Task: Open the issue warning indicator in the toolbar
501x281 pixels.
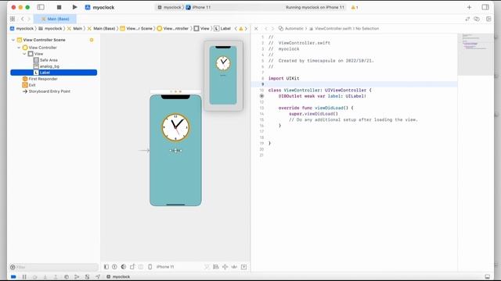Action: [355, 7]
